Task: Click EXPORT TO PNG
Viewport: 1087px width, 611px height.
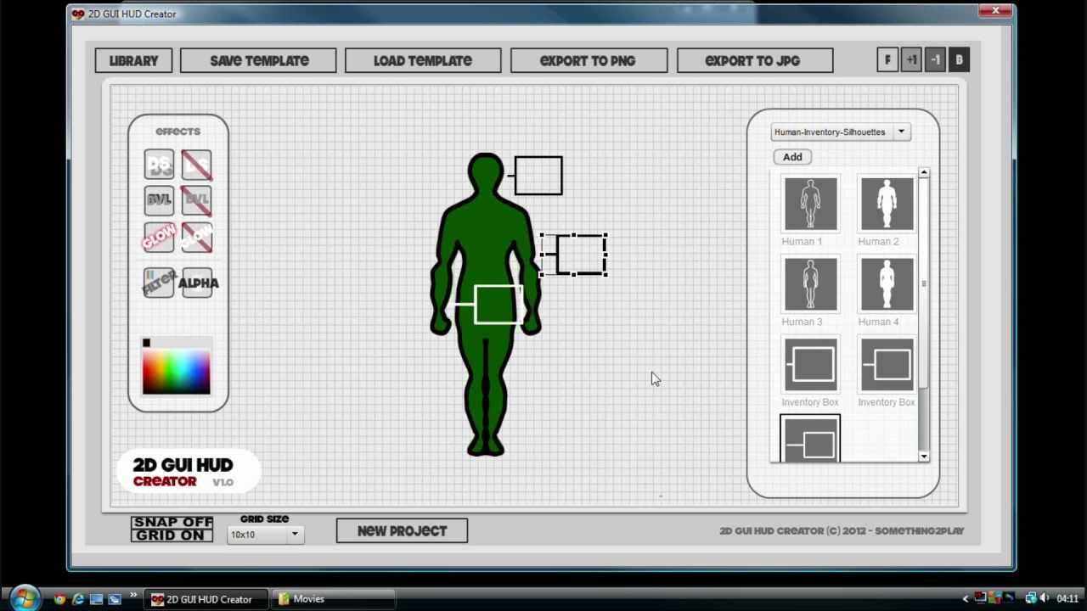Action: point(588,60)
